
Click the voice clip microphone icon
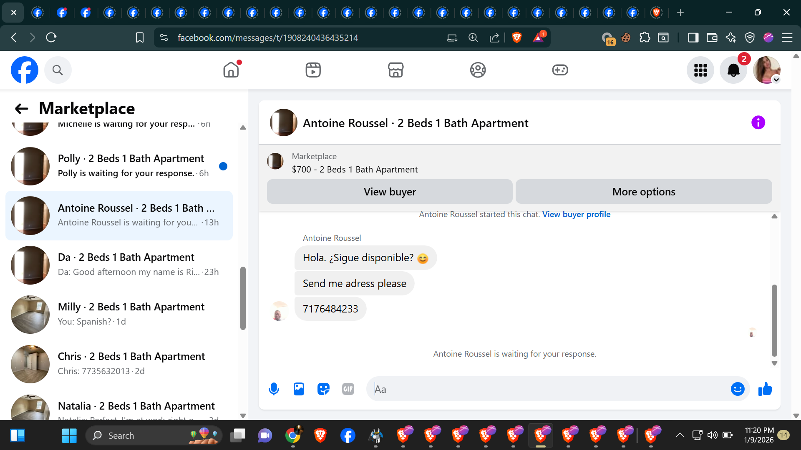(x=274, y=389)
